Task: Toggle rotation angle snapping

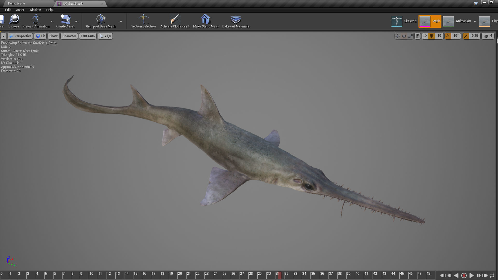Action: (448, 36)
